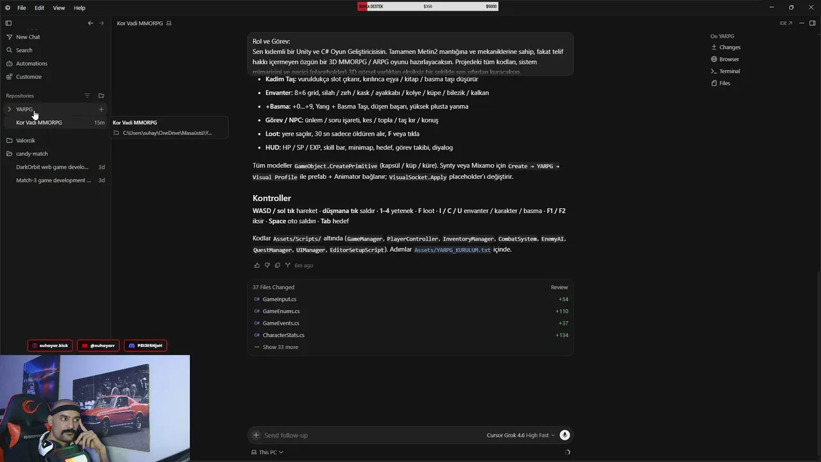Click the microphone voice input button

point(564,435)
